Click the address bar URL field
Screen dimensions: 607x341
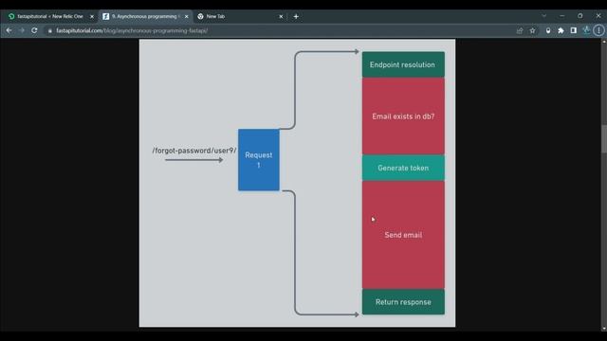click(279, 30)
